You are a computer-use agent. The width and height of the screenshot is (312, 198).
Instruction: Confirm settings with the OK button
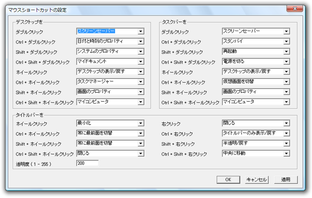point(228,180)
